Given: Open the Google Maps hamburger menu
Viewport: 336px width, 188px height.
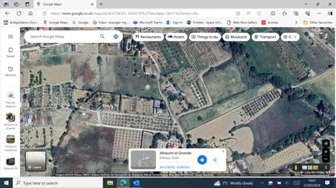Looking at the screenshot, I should click(10, 37).
